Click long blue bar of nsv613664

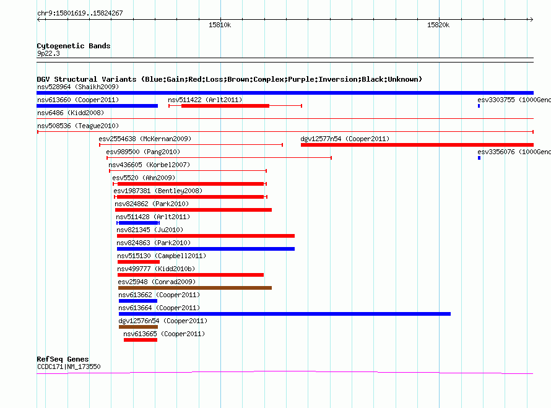pyautogui.click(x=285, y=314)
